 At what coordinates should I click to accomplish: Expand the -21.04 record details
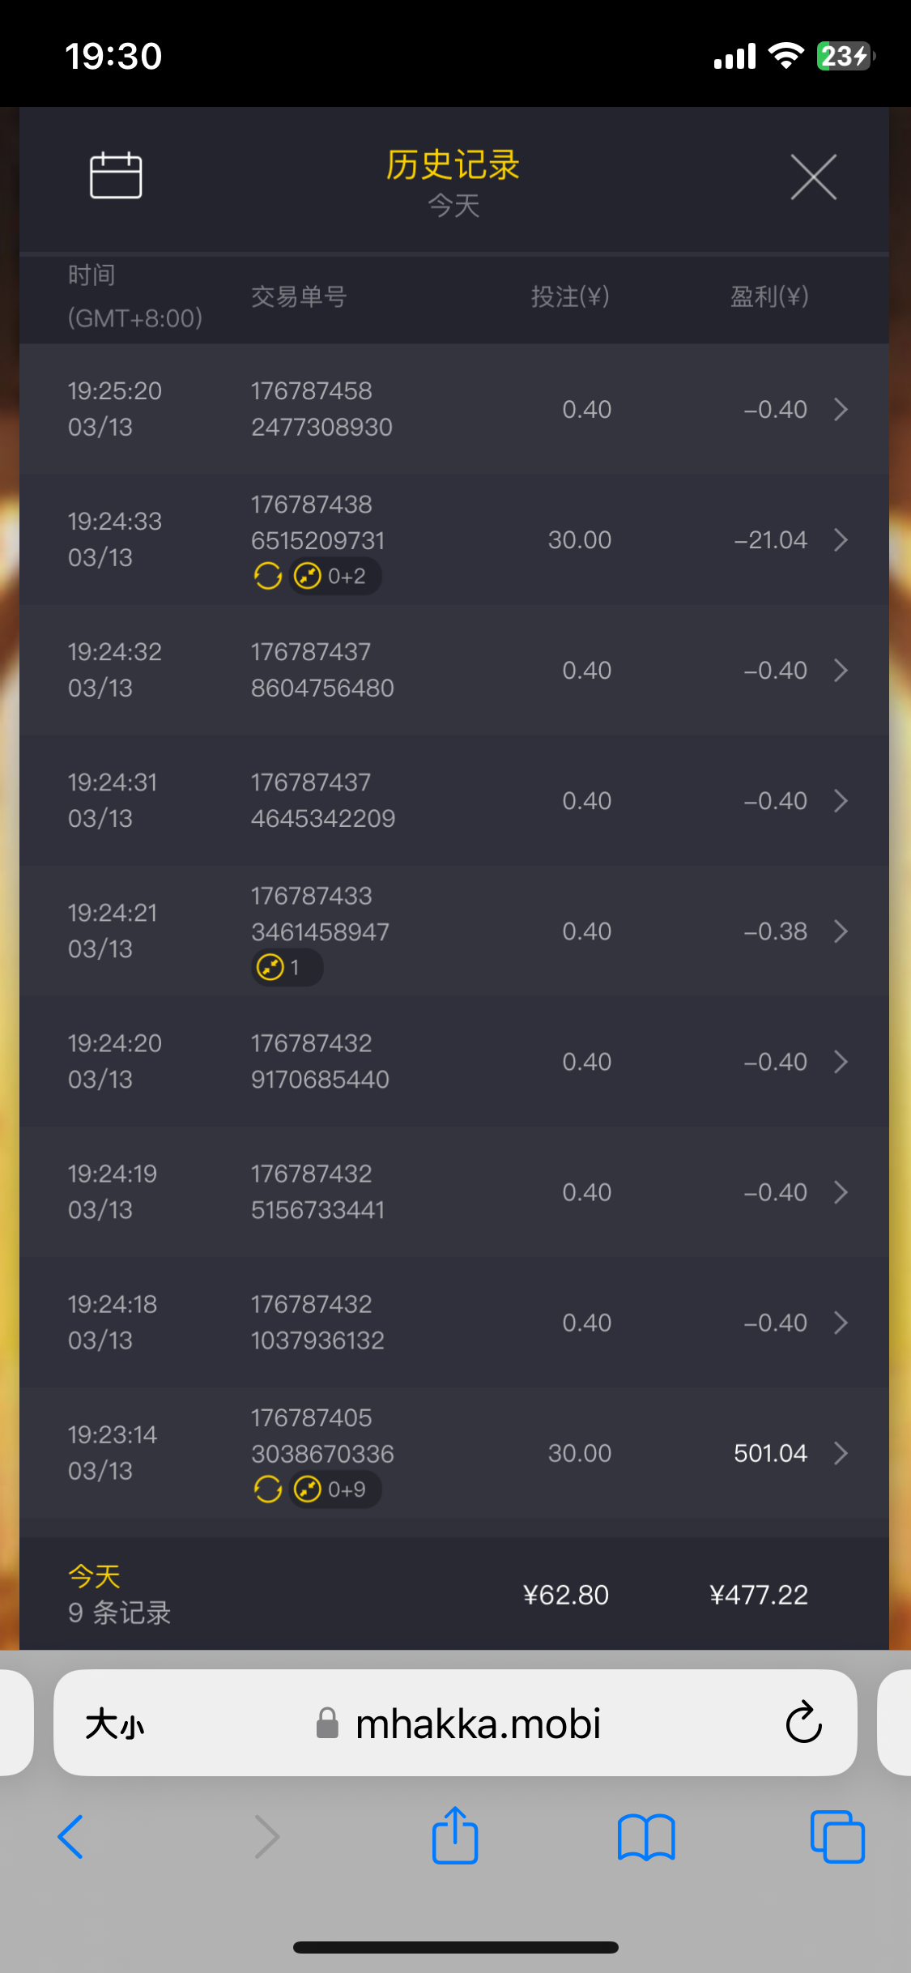[841, 539]
